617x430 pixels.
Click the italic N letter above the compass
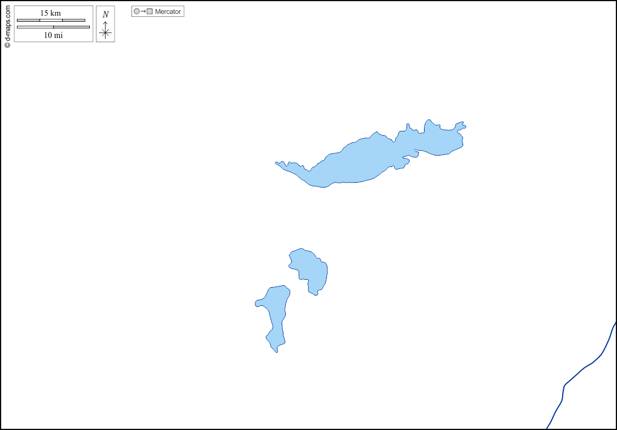[x=106, y=14]
